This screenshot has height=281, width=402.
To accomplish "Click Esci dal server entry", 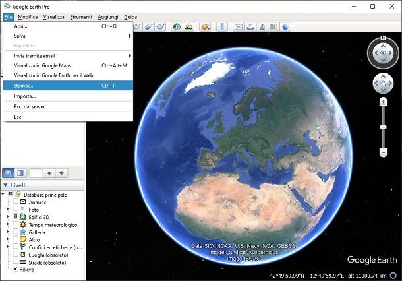I will click(x=68, y=106).
